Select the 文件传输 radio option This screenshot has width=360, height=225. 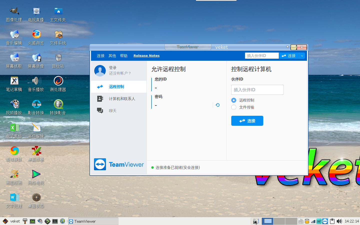point(233,107)
